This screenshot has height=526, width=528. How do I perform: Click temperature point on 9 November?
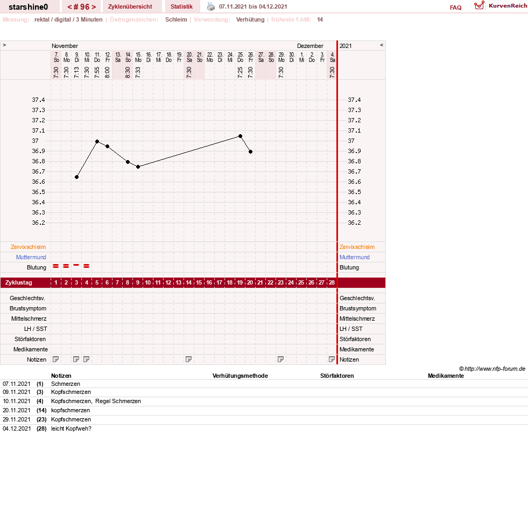tap(77, 177)
